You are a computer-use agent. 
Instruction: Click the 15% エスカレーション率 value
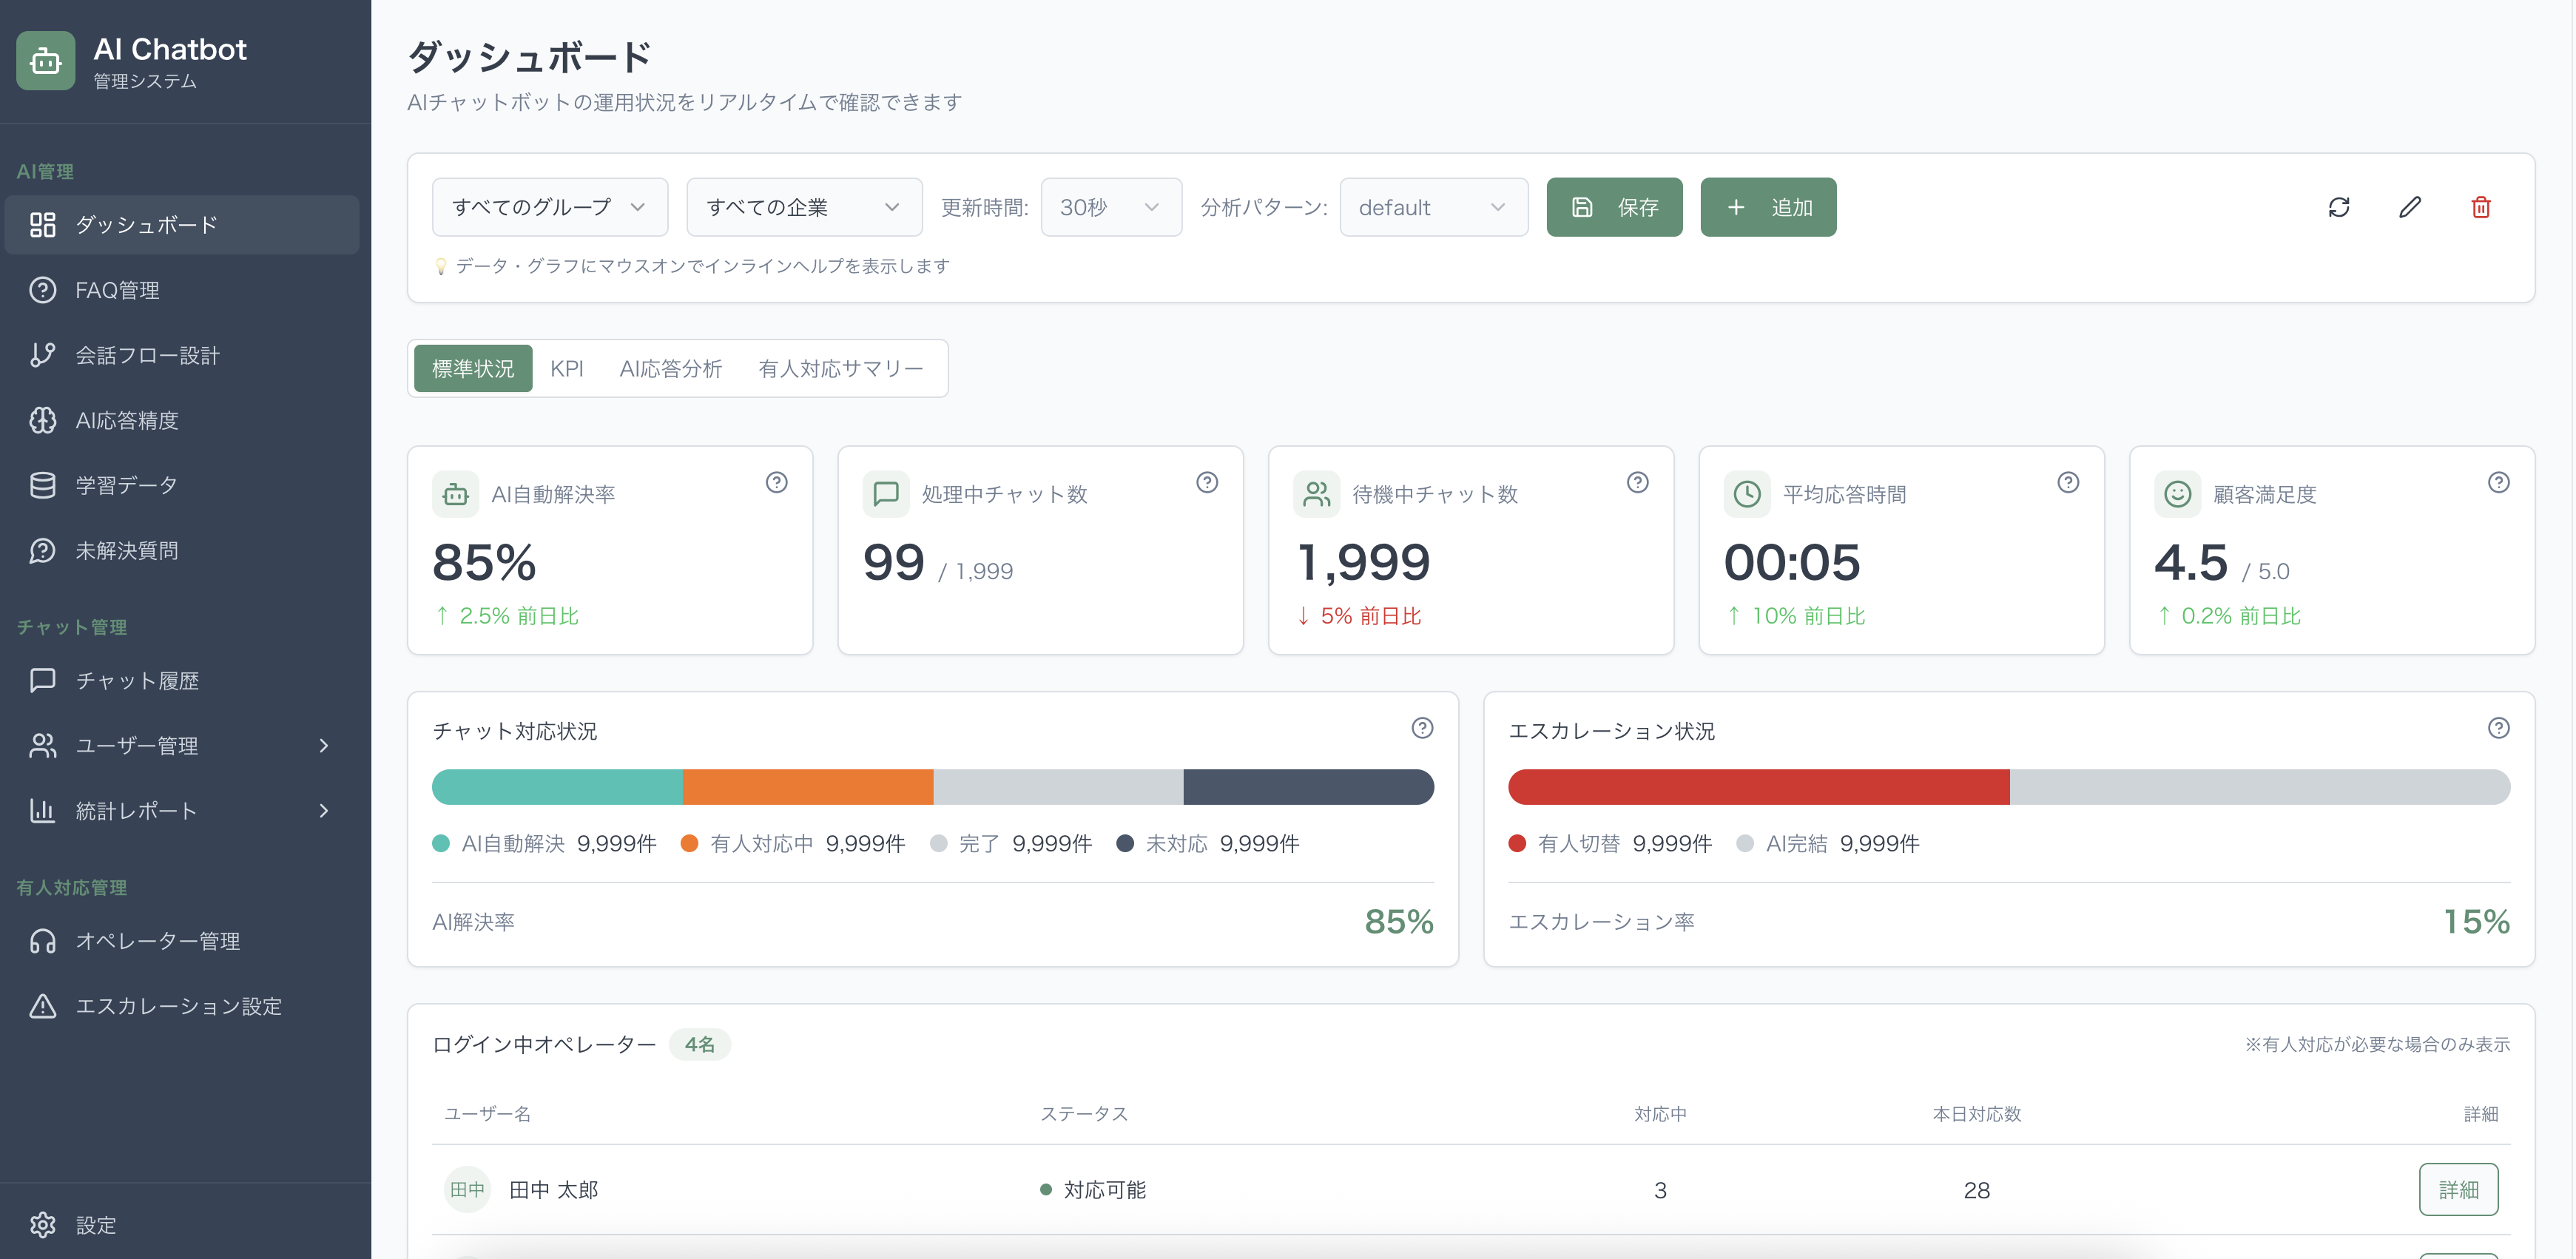coord(2476,921)
